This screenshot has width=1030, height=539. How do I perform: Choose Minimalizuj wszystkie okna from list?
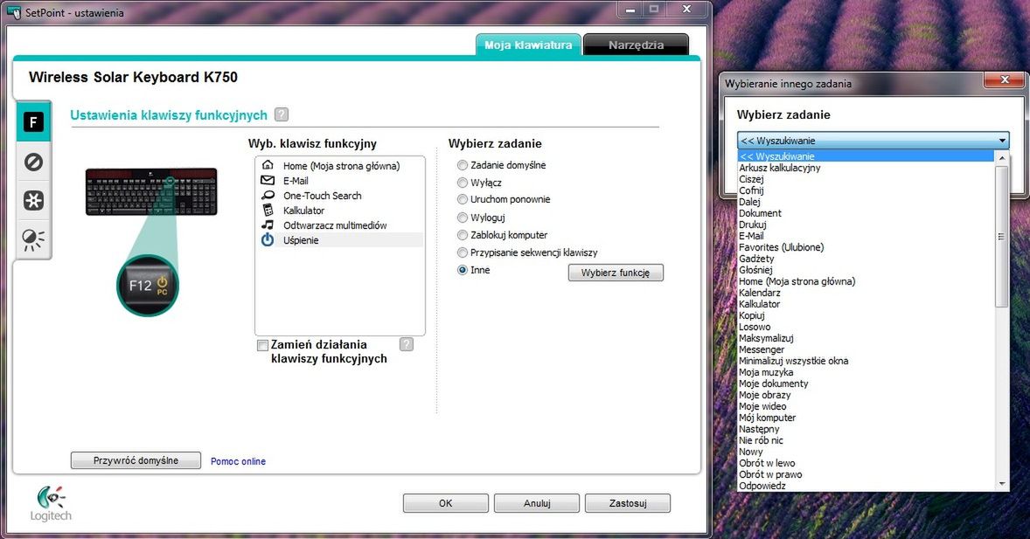click(x=865, y=361)
